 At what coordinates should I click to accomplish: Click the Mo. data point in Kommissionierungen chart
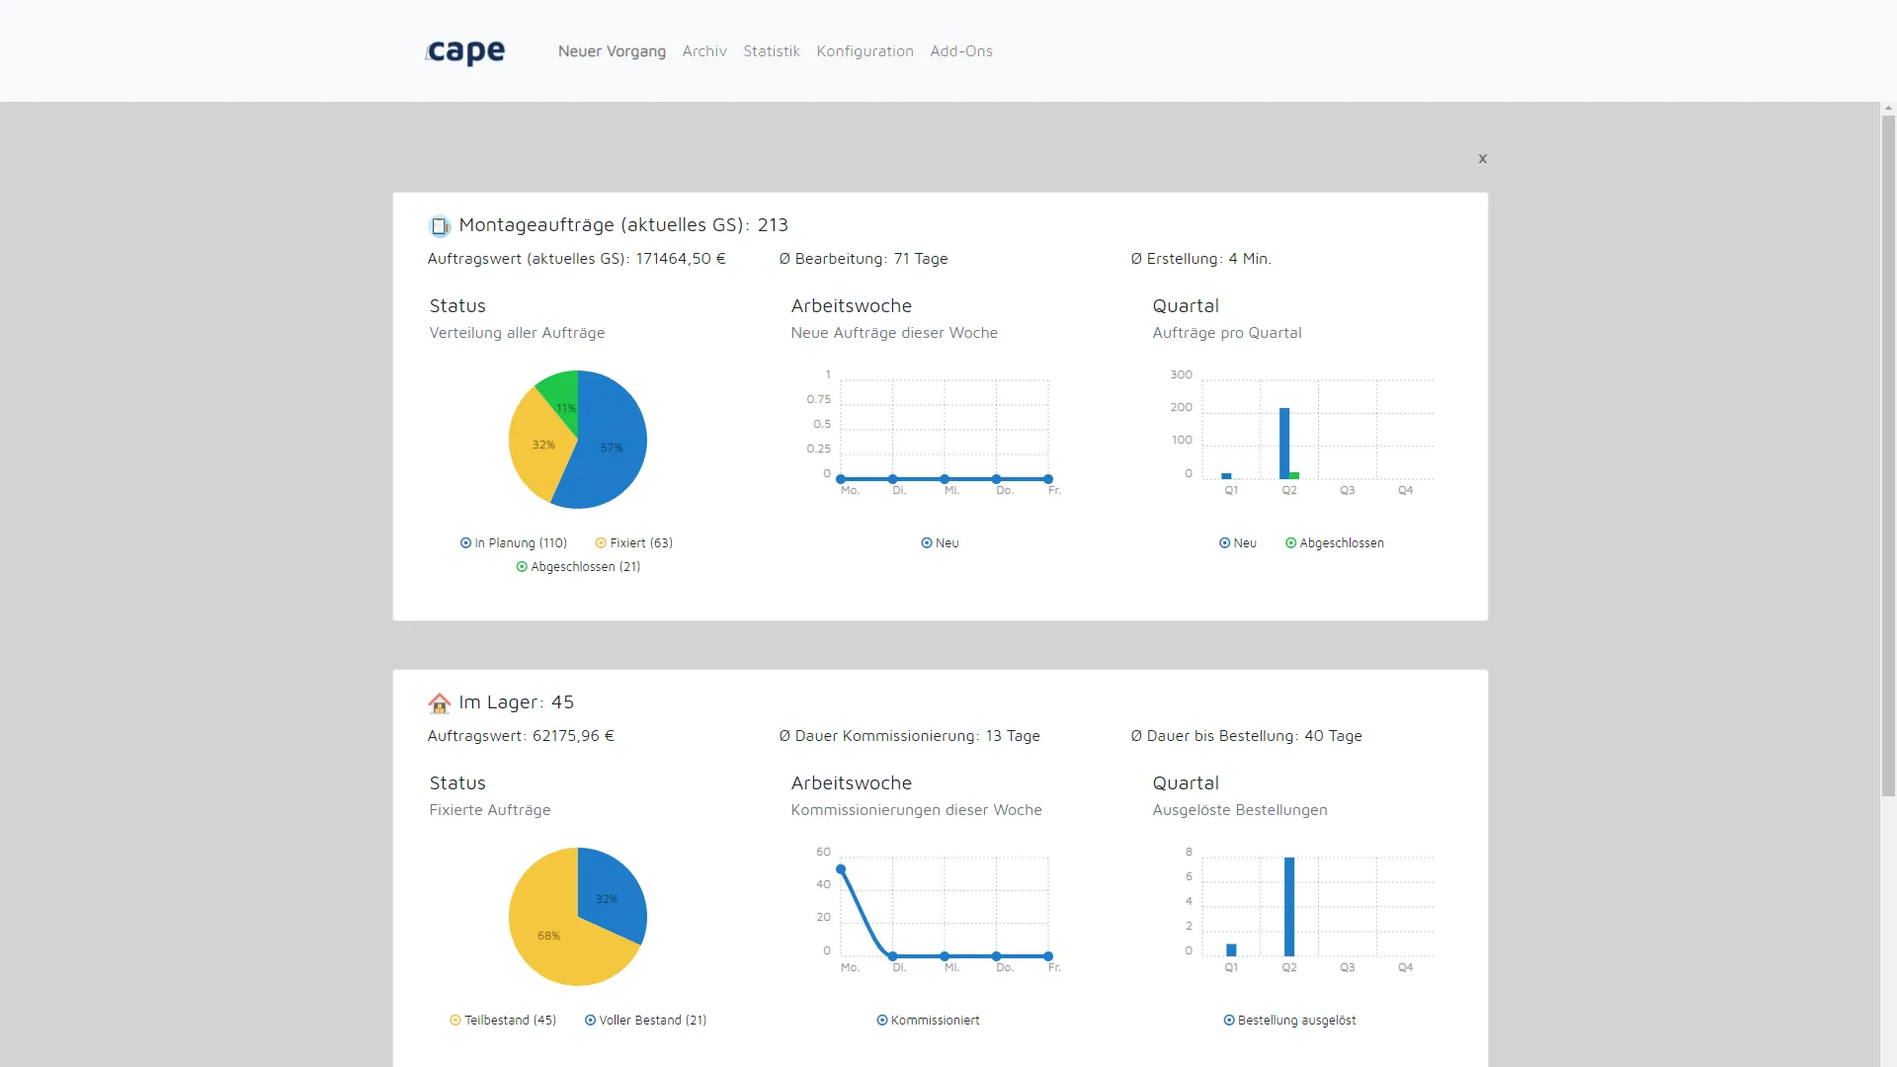point(841,869)
